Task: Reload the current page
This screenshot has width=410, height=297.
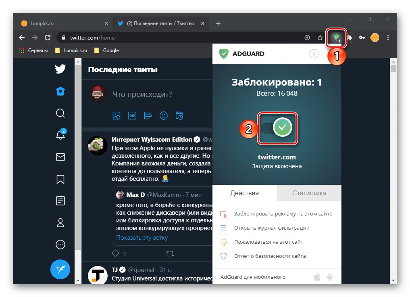Action: (x=48, y=38)
